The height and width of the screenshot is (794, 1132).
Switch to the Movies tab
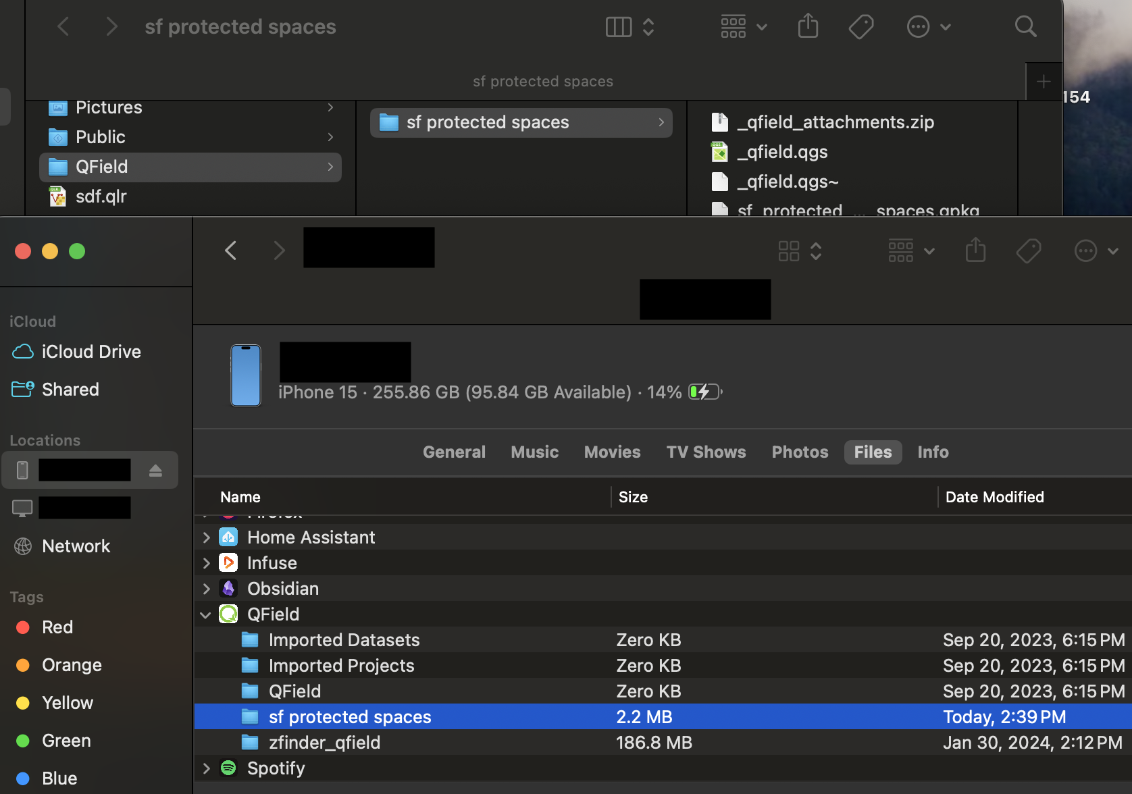coord(613,452)
